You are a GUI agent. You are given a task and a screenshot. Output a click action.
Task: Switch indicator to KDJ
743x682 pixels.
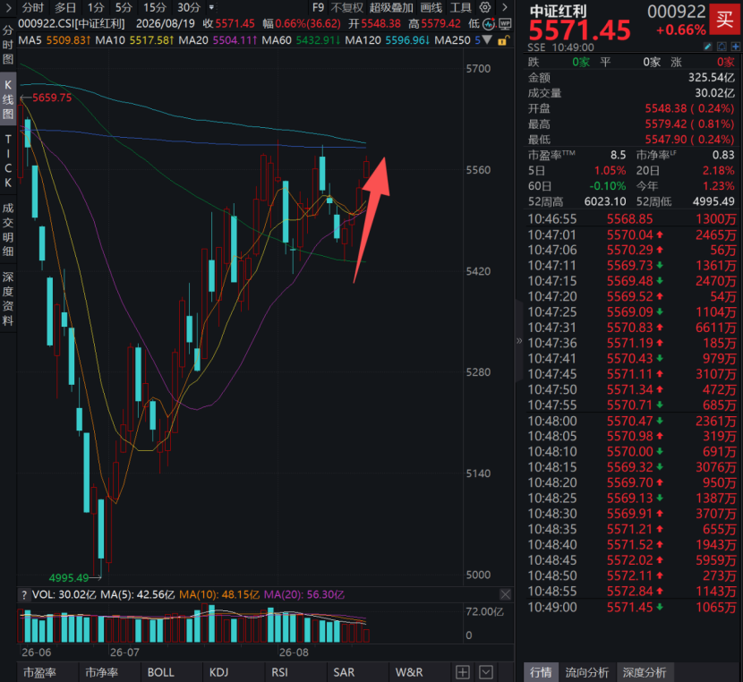point(219,672)
